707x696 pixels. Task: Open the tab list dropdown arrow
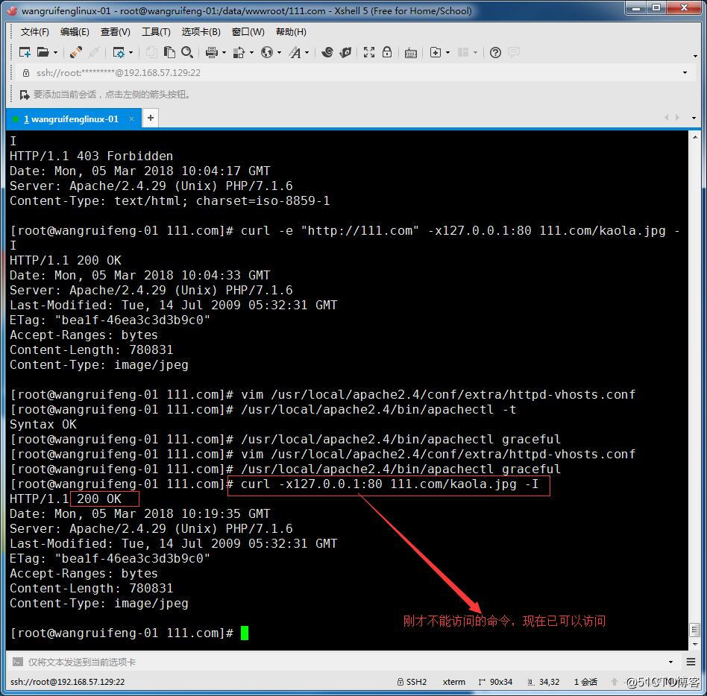[694, 118]
